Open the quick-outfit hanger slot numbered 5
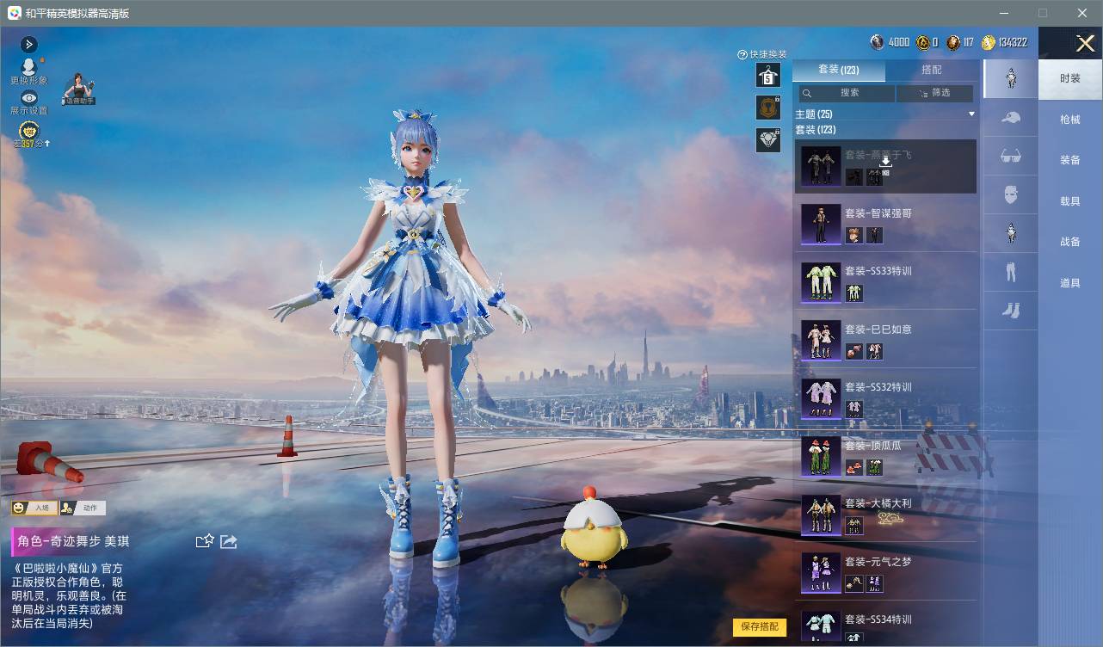This screenshot has height=647, width=1103. coord(768,76)
